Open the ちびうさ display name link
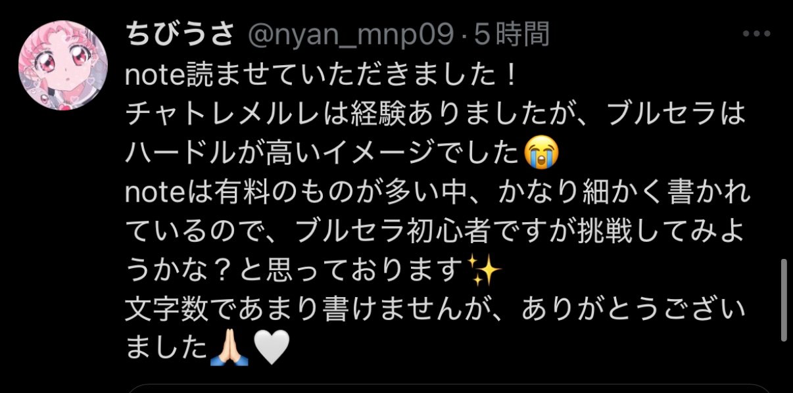The height and width of the screenshot is (393, 793). click(x=180, y=35)
